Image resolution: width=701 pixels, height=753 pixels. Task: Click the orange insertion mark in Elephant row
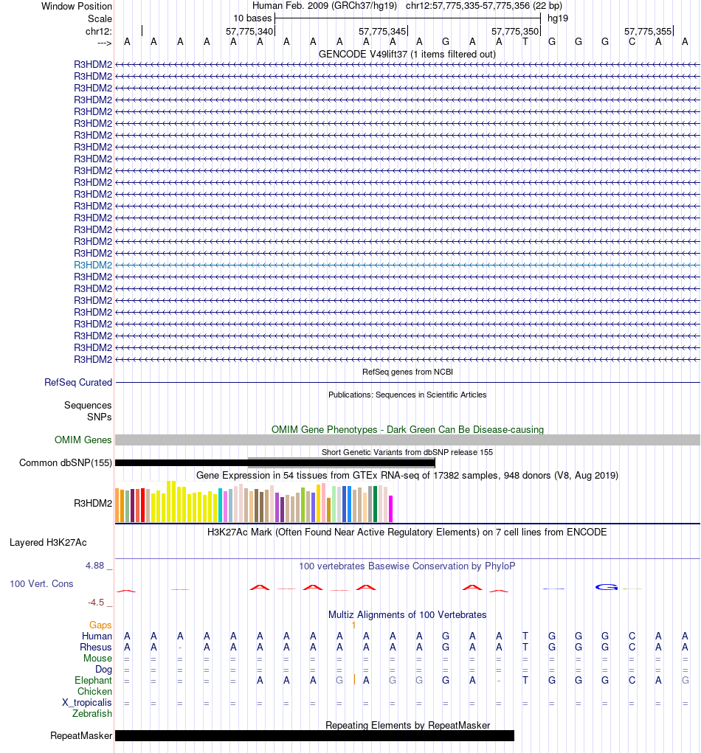tap(354, 679)
